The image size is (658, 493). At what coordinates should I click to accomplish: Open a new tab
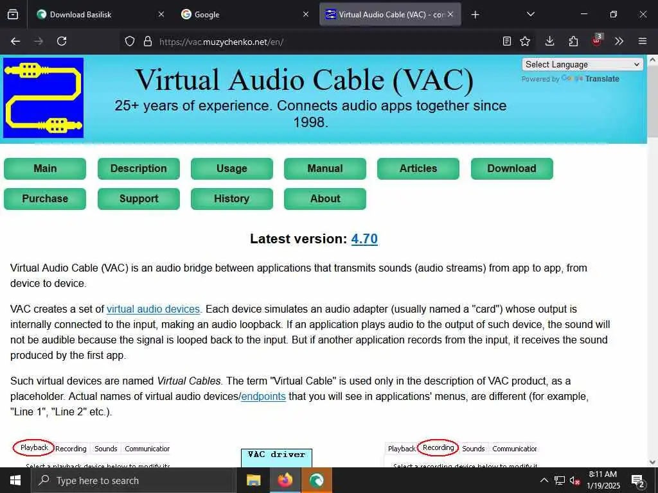(475, 15)
